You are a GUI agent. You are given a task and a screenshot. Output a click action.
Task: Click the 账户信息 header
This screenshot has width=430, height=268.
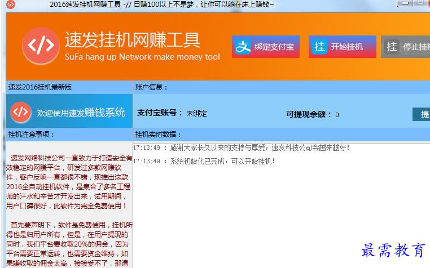(151, 87)
